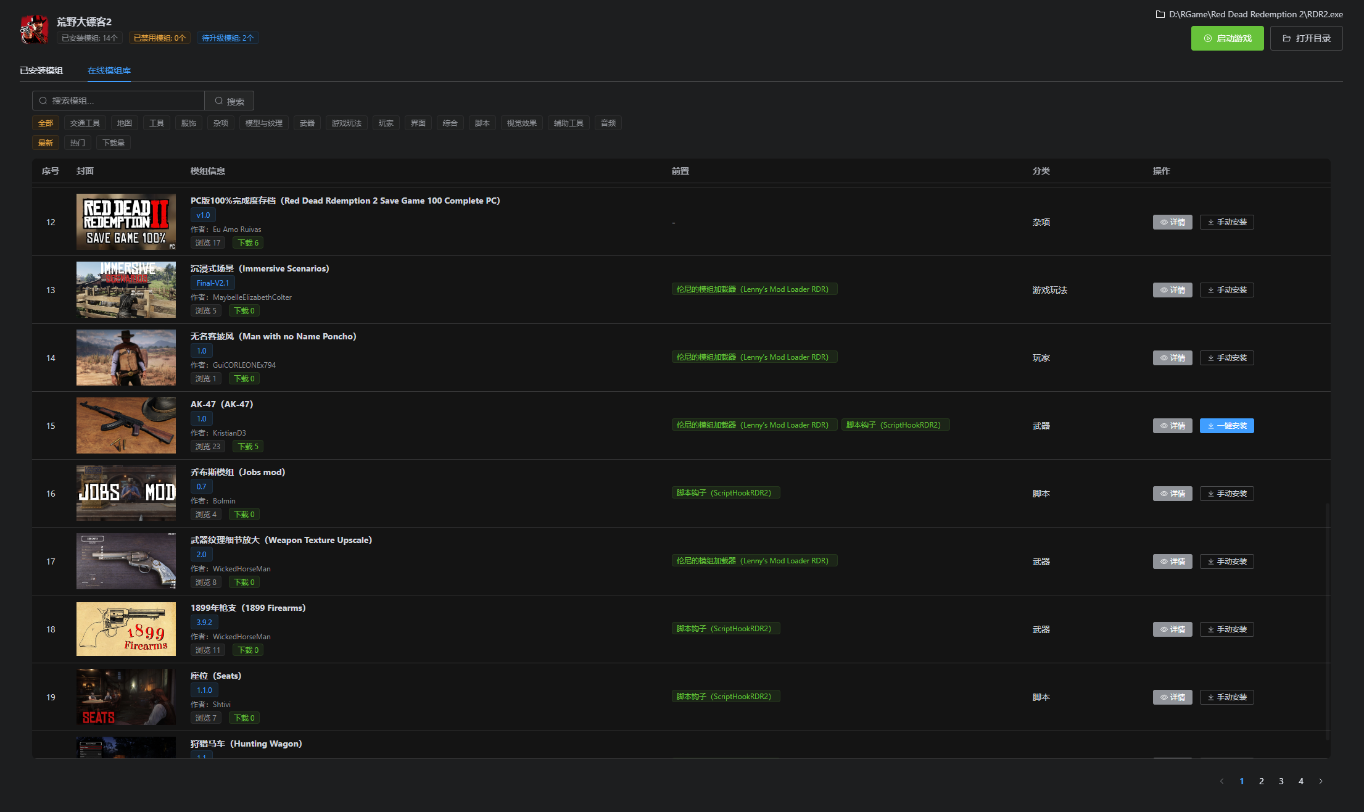
Task: Click the Red Dead Redemption 2 game icon
Action: pos(34,30)
